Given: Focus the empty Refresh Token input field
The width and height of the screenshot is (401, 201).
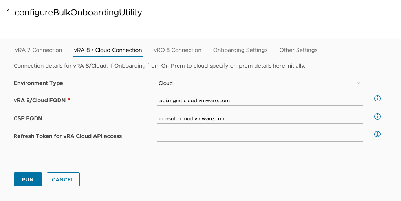Looking at the screenshot, I should [x=259, y=136].
